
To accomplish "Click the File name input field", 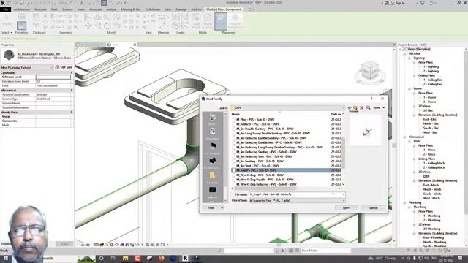I will click(295, 194).
